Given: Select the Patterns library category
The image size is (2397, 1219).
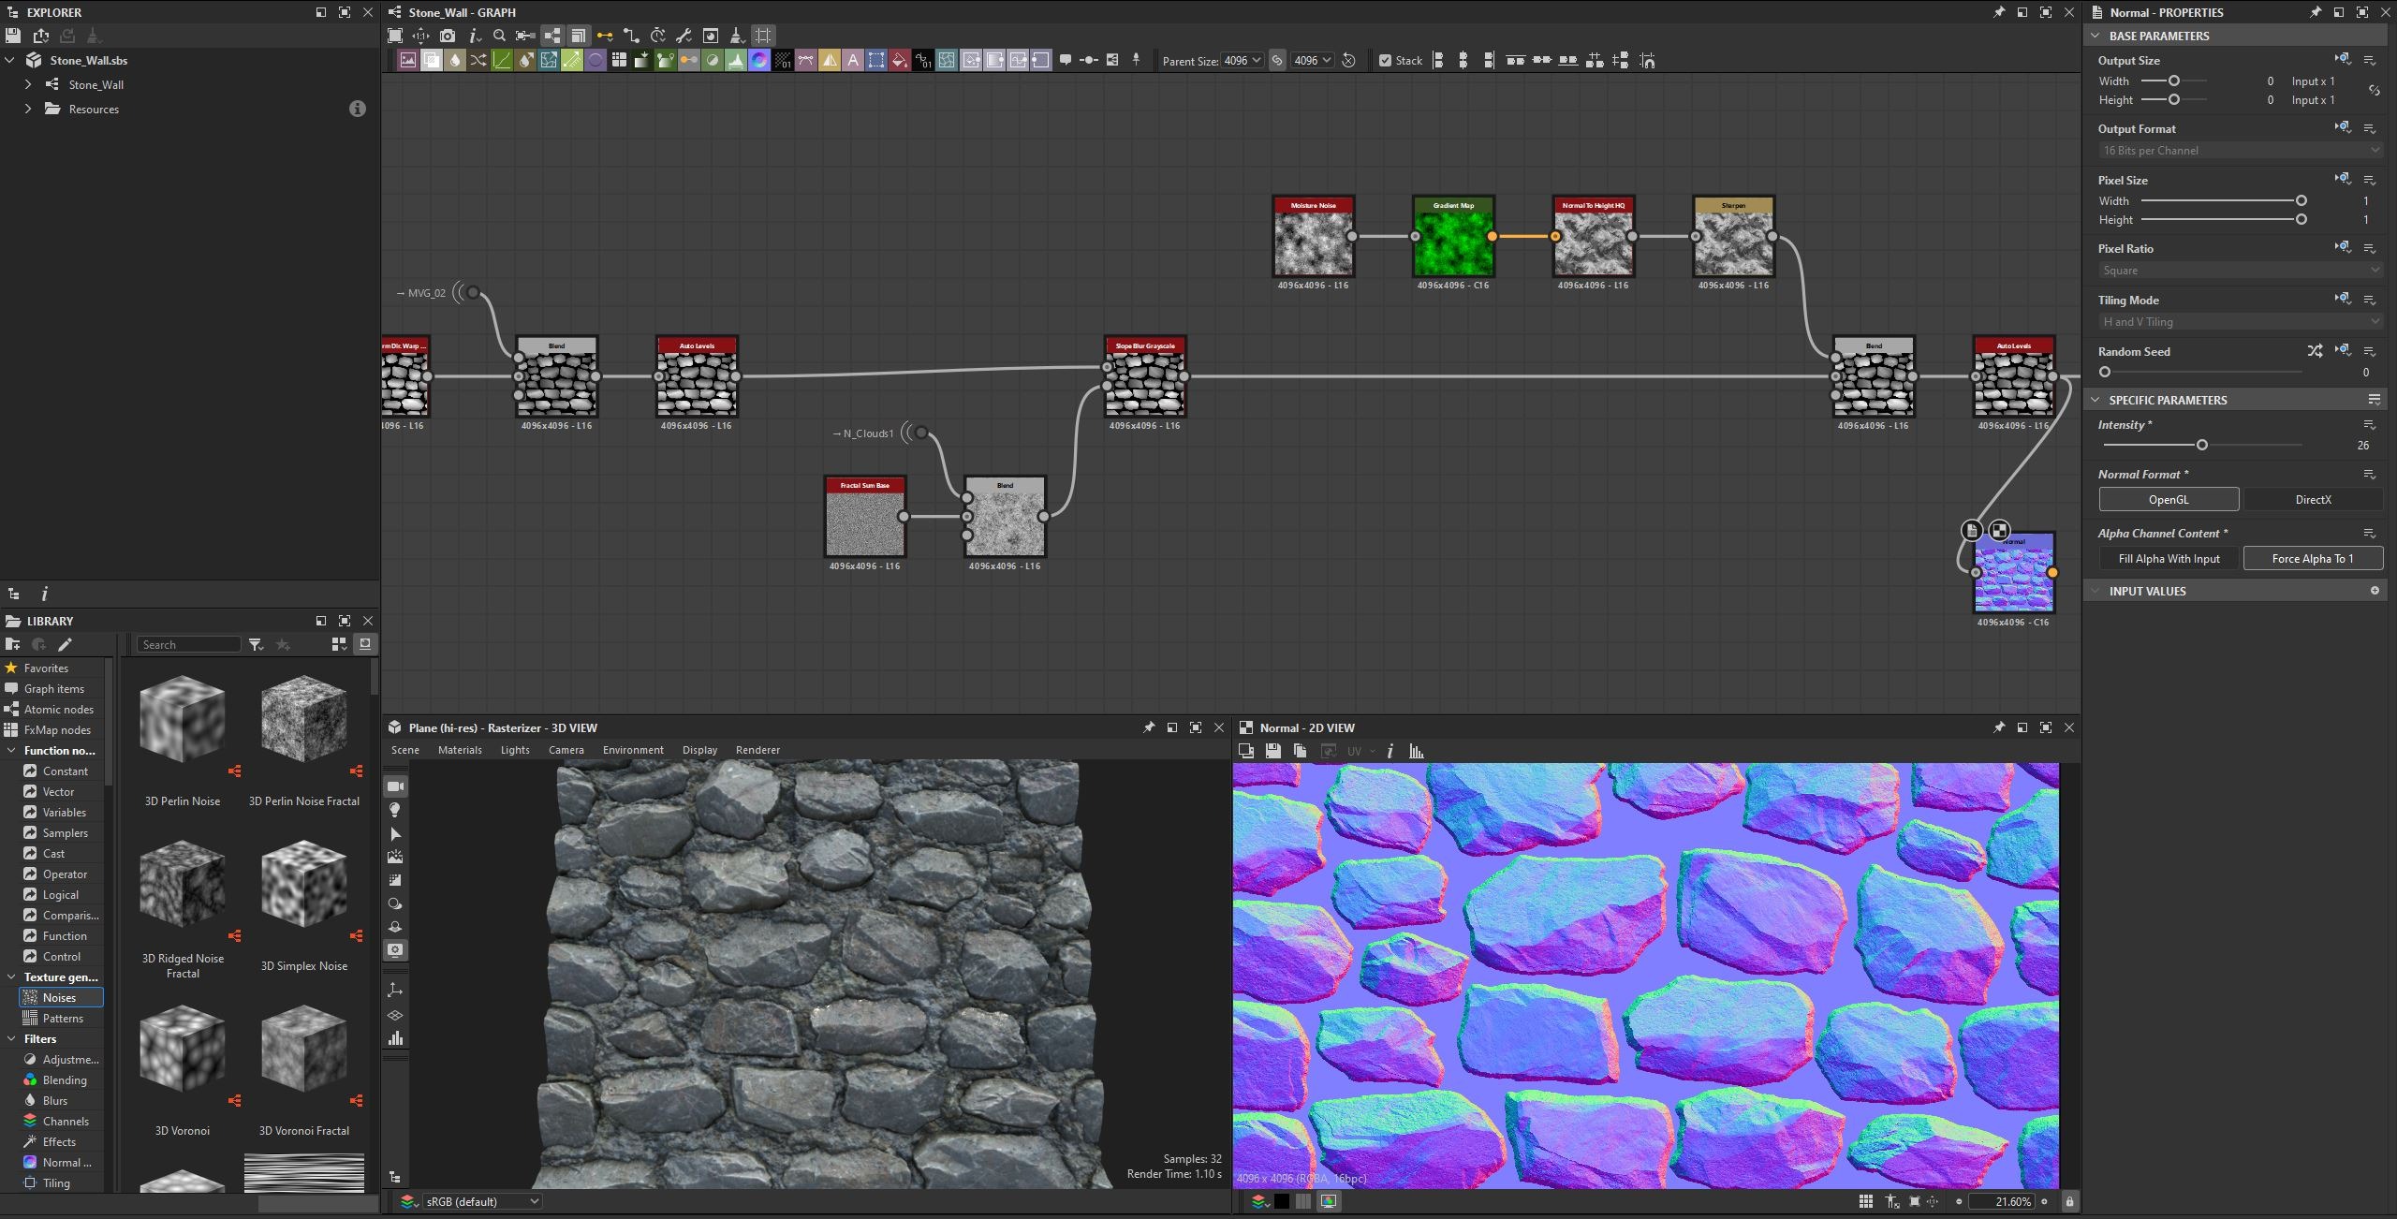Looking at the screenshot, I should click(x=62, y=1018).
